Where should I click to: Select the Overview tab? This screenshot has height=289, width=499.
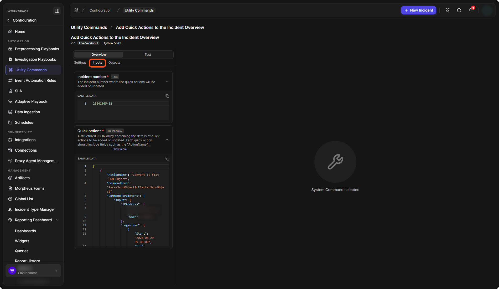pyautogui.click(x=99, y=55)
